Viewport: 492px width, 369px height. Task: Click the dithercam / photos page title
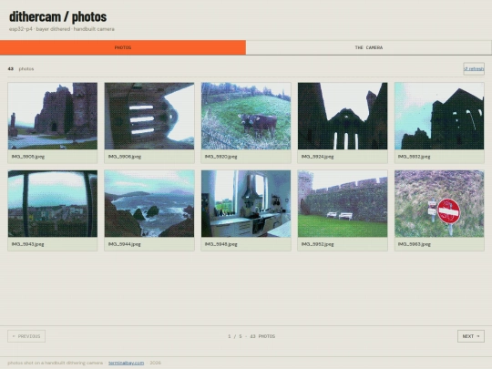[x=57, y=17]
